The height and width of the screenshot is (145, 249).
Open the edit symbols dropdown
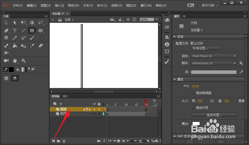coord(121,20)
